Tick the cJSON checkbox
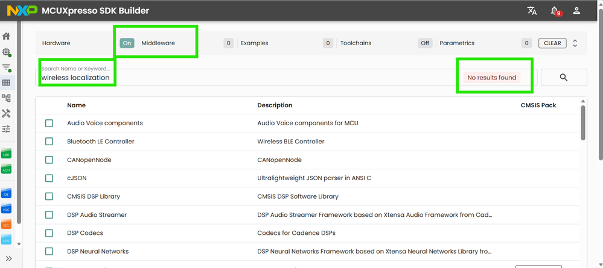The width and height of the screenshot is (603, 268). pyautogui.click(x=49, y=178)
